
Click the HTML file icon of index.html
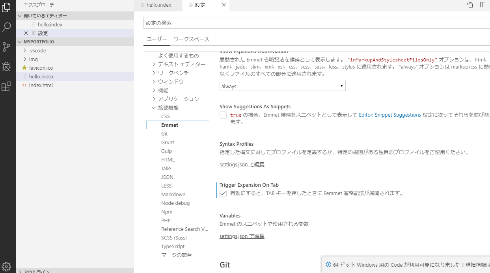24,85
